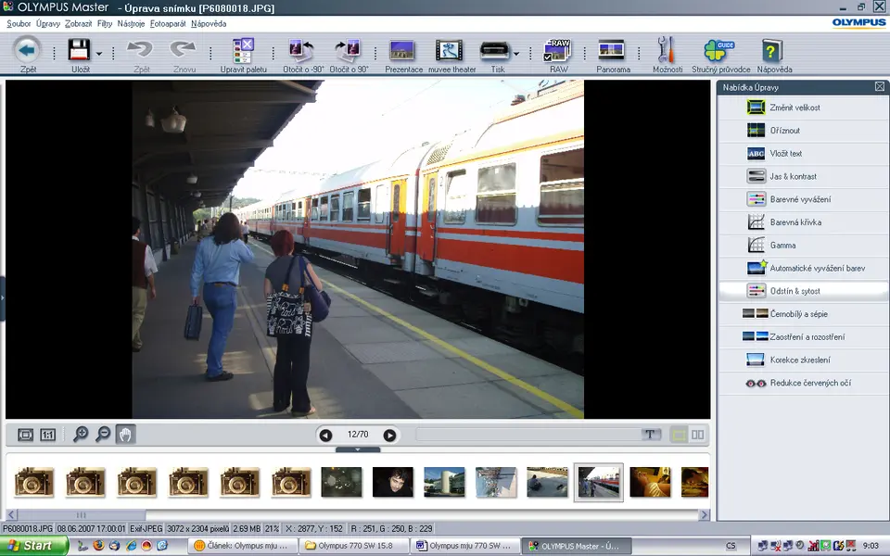Select Jas & kontrast in edit panel
The height and width of the screenshot is (556, 890).
click(x=793, y=176)
